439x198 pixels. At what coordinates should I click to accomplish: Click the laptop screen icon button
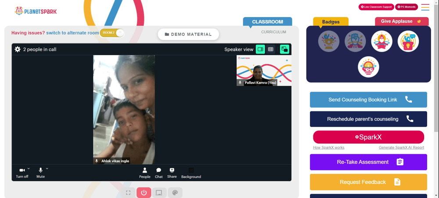click(159, 193)
